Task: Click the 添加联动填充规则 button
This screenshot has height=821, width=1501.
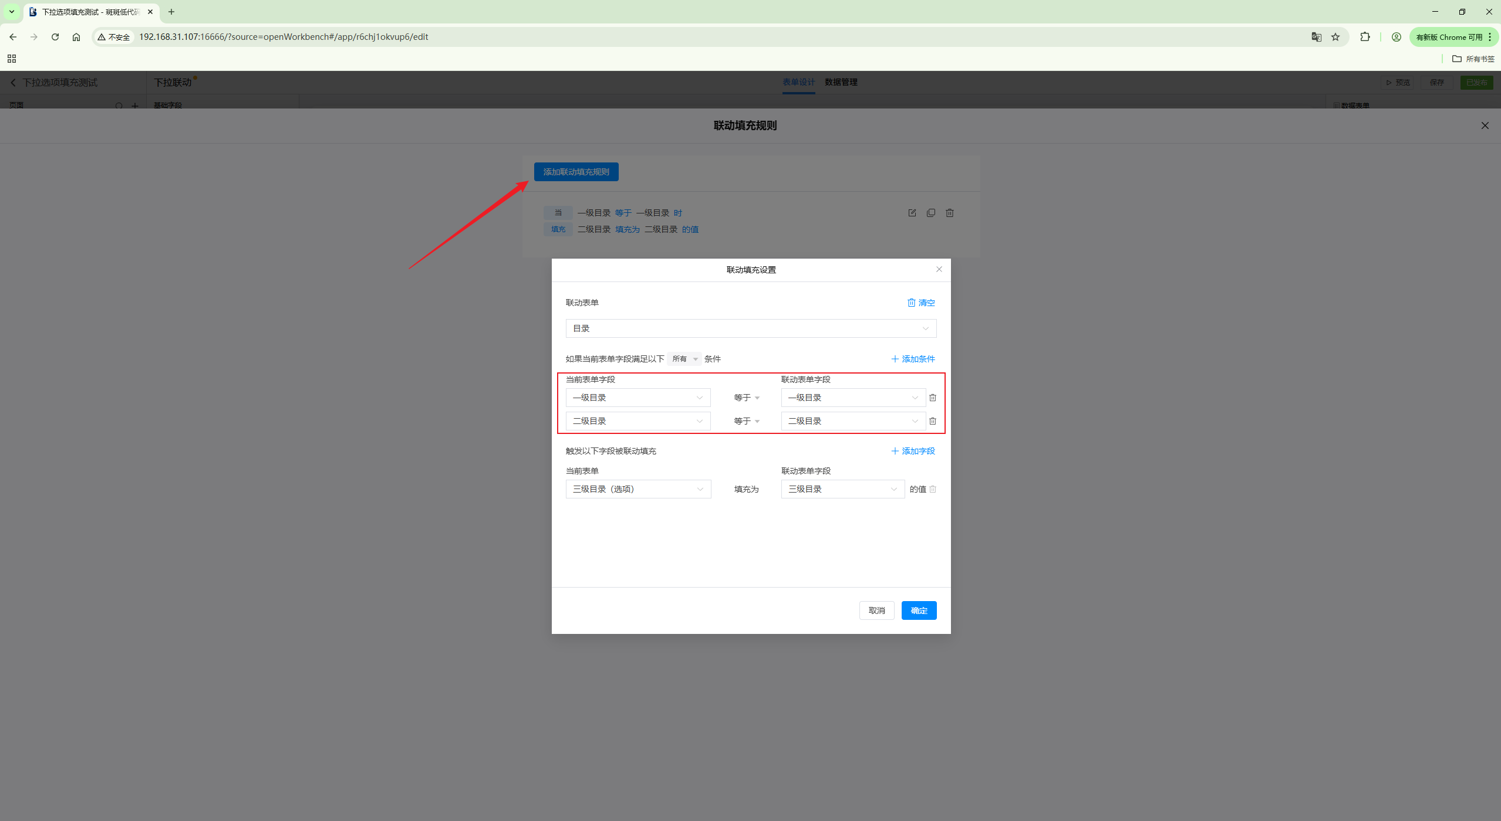Action: point(576,172)
